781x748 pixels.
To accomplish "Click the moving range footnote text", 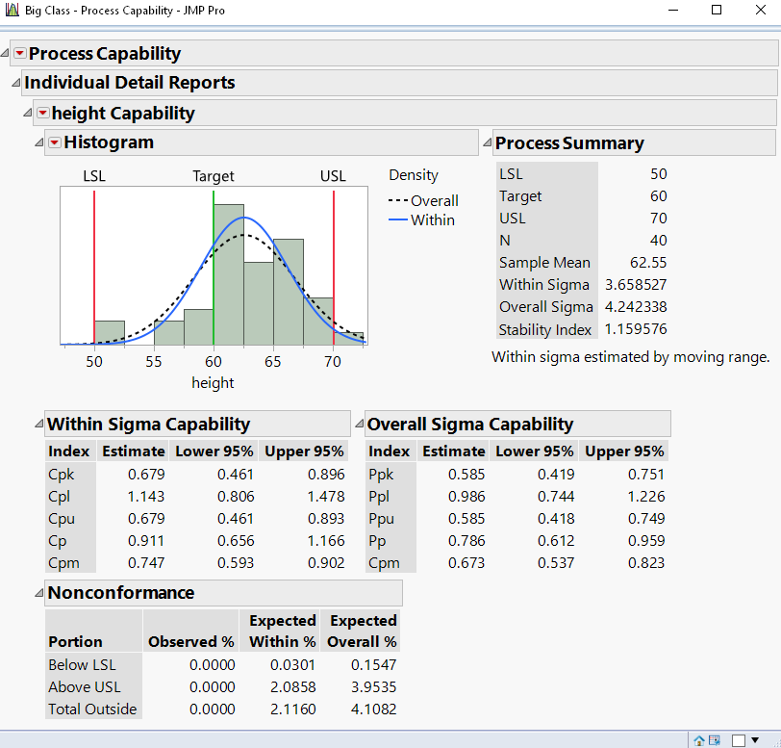I will [x=631, y=357].
